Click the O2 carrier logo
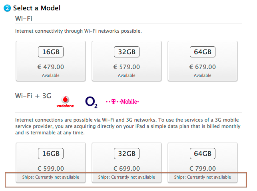The image size is (257, 191). 91,102
